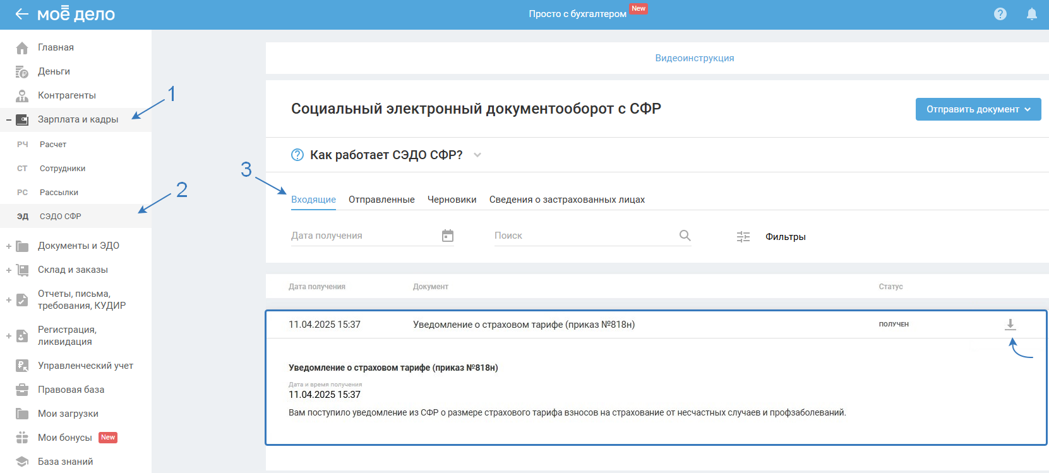Expand the Регистрация, ликвидация section
Image resolution: width=1049 pixels, height=473 pixels.
tap(9, 336)
